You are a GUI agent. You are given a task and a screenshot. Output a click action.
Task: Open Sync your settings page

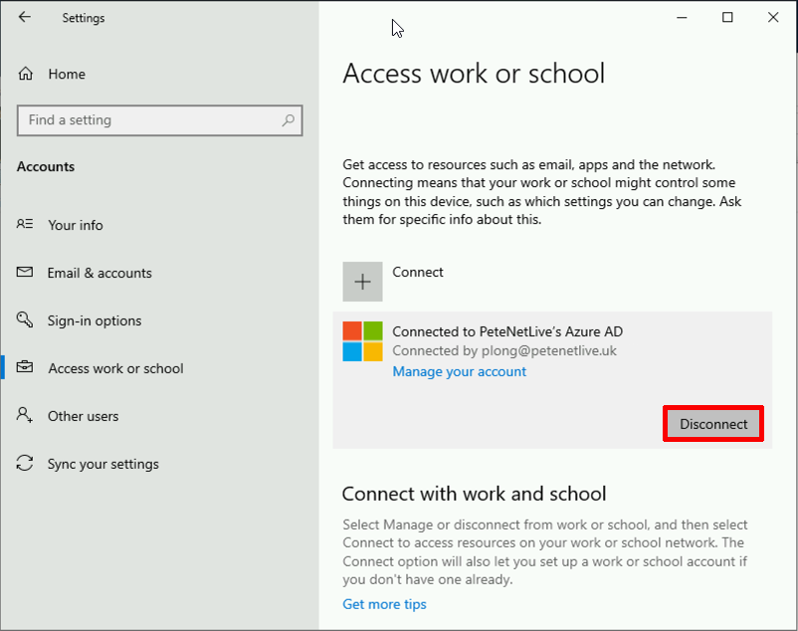[x=103, y=464]
